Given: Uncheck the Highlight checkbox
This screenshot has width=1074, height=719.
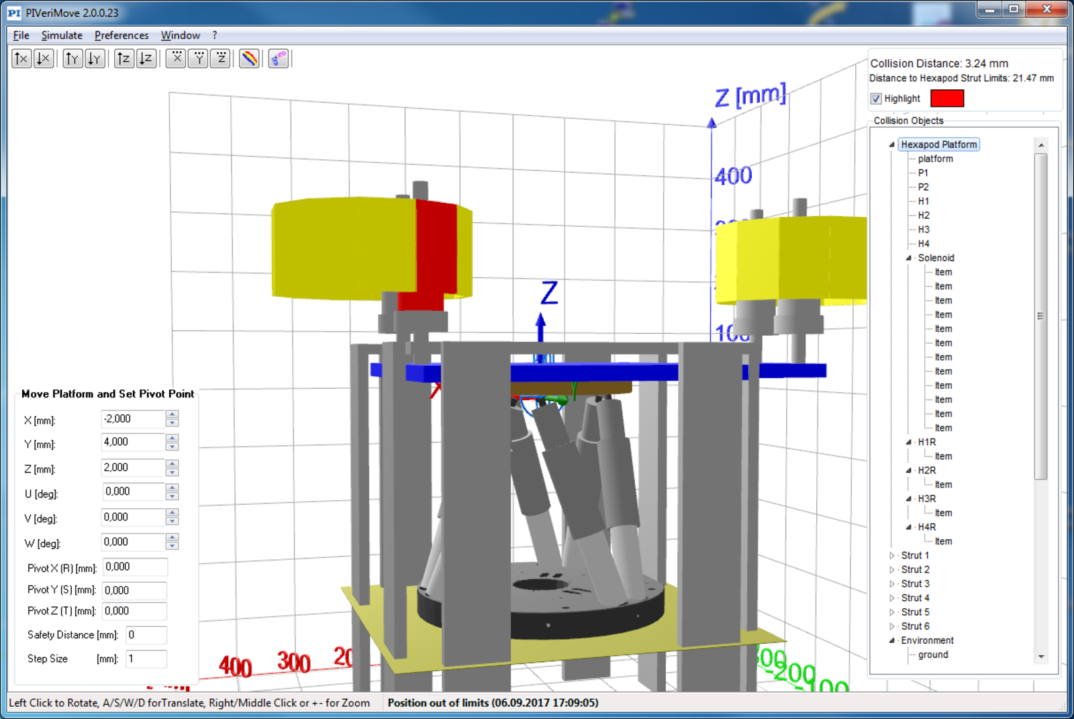Looking at the screenshot, I should [876, 99].
